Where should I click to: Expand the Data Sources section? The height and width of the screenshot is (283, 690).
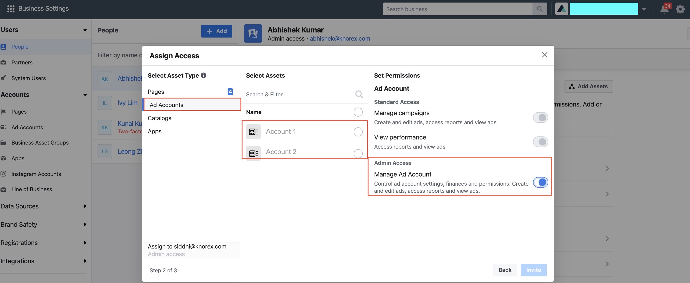[85, 206]
